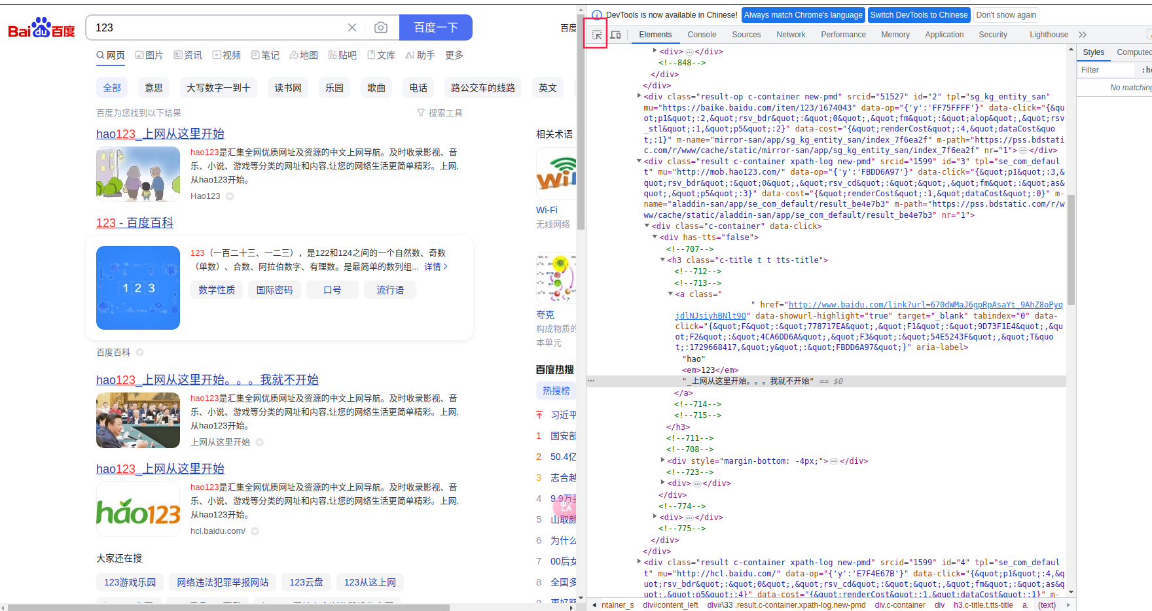Toggle the :hov element state button
This screenshot has width=1152, height=611.
click(x=1146, y=70)
